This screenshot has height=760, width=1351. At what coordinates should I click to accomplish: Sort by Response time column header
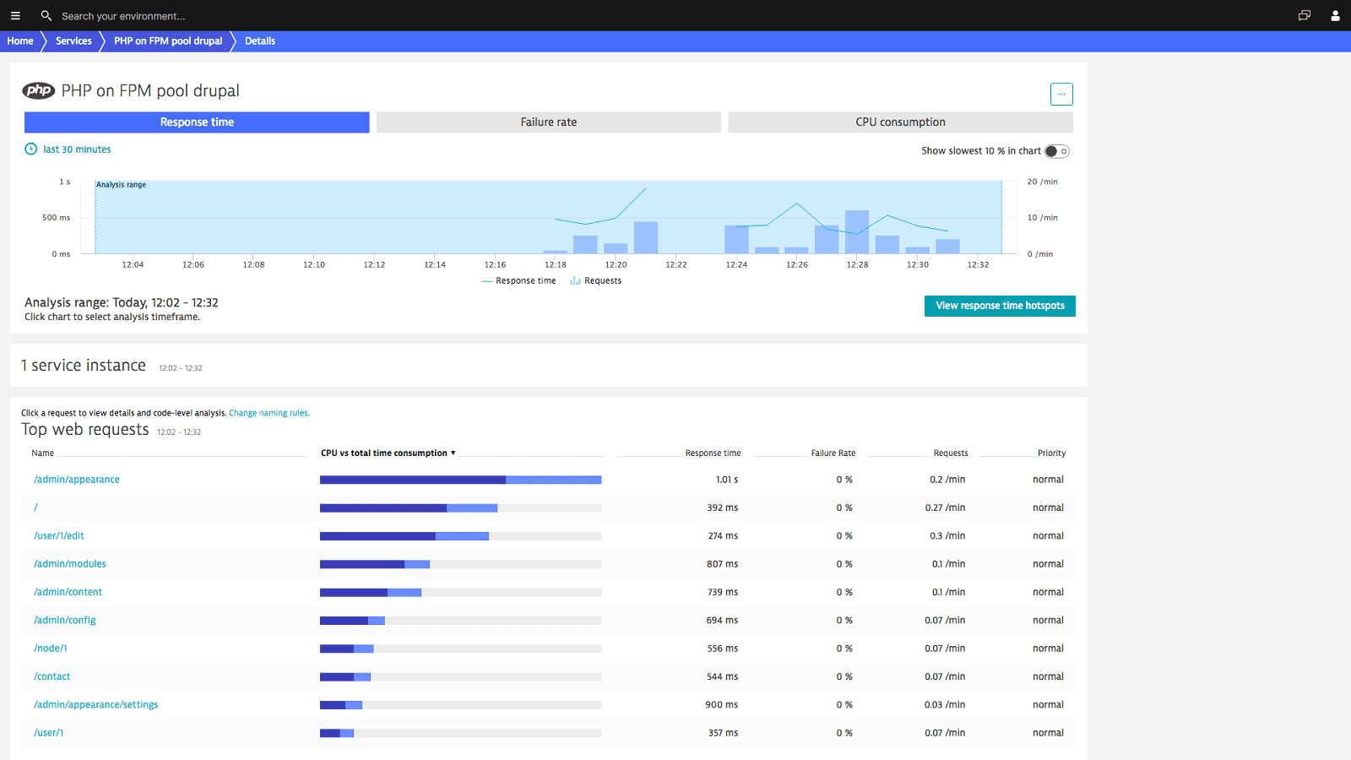713,453
